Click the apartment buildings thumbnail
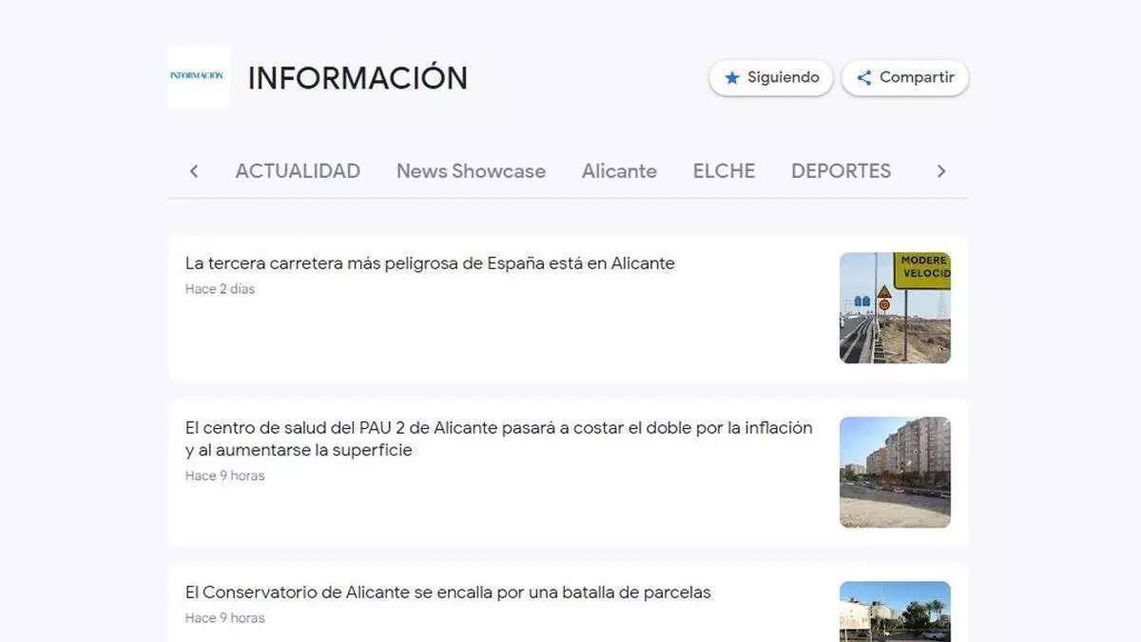This screenshot has height=642, width=1141. click(895, 472)
